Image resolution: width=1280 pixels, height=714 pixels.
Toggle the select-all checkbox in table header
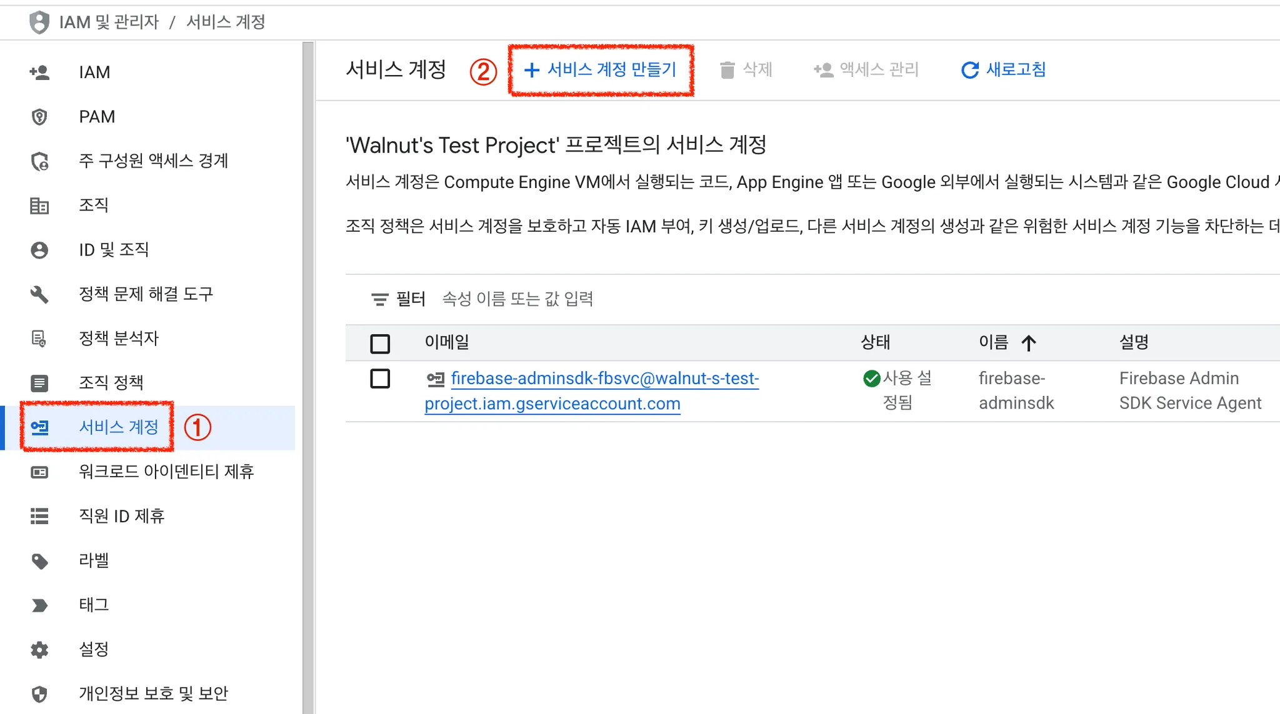coord(380,343)
